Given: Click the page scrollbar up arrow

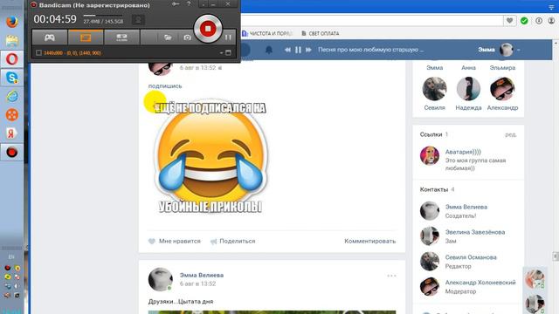Looking at the screenshot, I should (556, 43).
